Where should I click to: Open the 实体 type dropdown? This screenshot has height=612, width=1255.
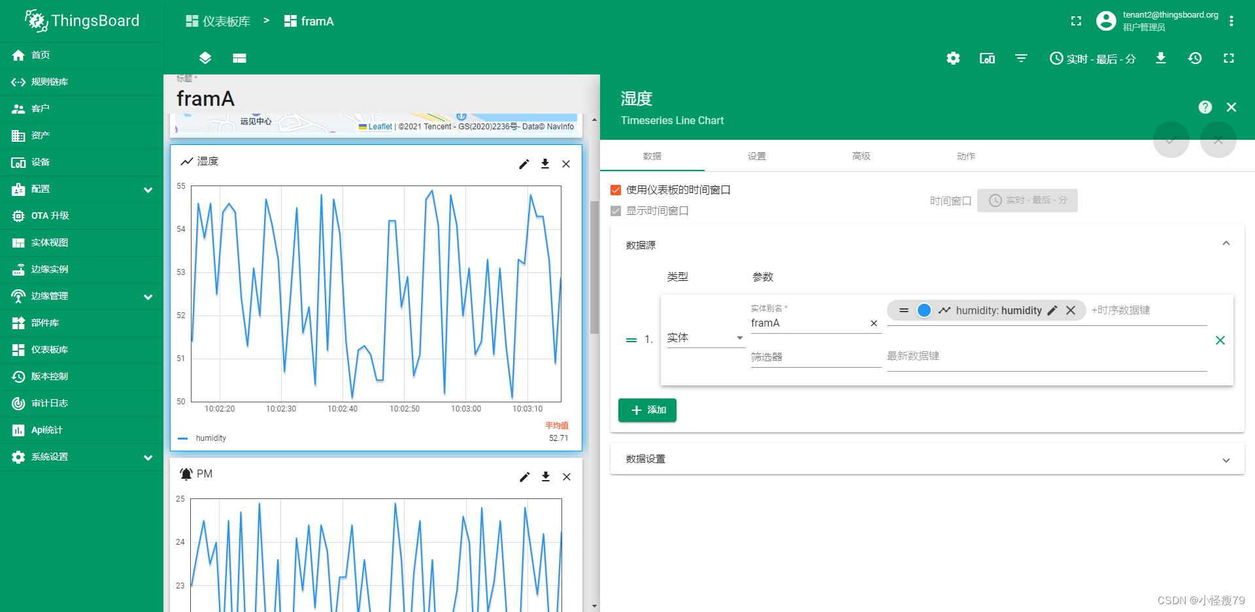click(706, 338)
